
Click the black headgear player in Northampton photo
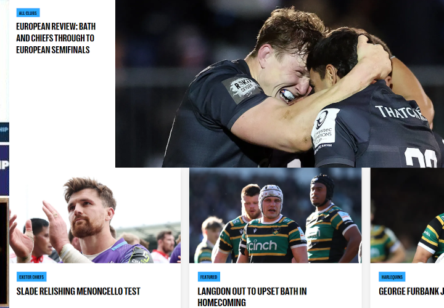tap(322, 190)
